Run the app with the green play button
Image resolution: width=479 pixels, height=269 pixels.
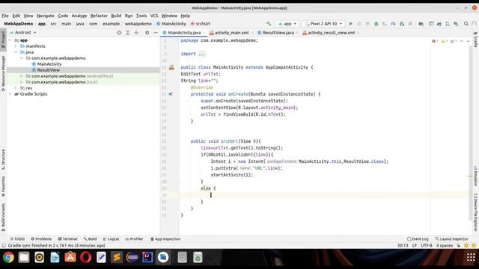(x=351, y=24)
